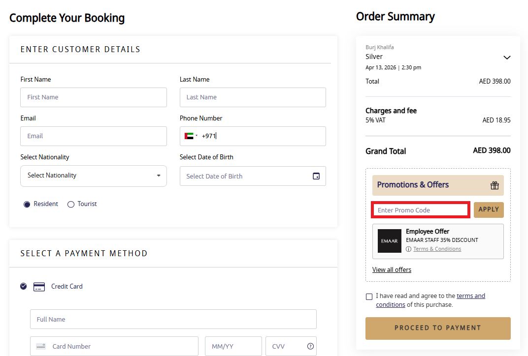Click the credit card icon beside Credit Card
Viewport: 528px width, 356px height.
click(x=39, y=286)
